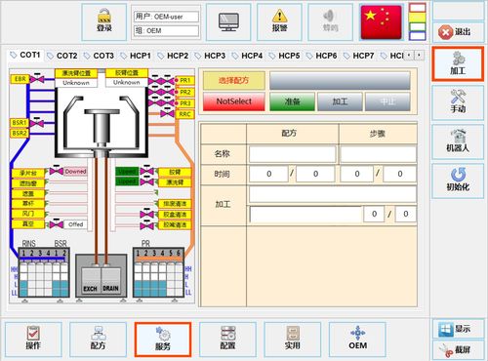Open the monitor display icon button
Viewport: 488px width, 361px height.
tap(228, 22)
